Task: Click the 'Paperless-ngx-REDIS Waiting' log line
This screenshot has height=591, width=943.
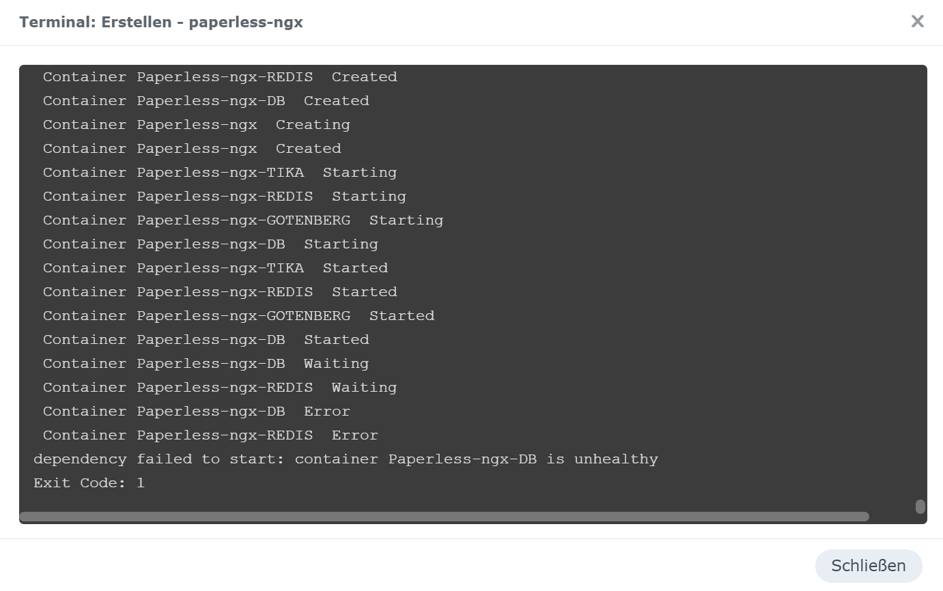Action: click(x=220, y=388)
